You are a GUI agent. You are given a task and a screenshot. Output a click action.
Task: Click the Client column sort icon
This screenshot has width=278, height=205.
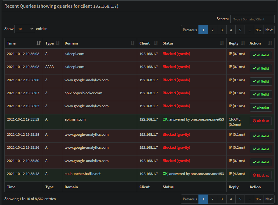coord(156,43)
